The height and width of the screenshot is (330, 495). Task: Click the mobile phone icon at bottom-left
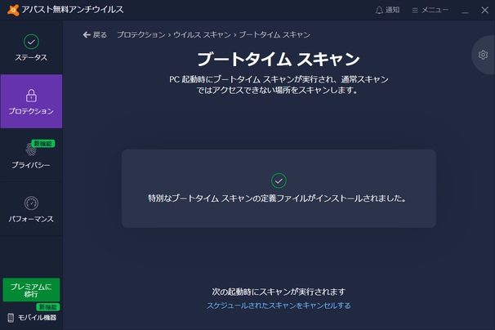point(11,318)
